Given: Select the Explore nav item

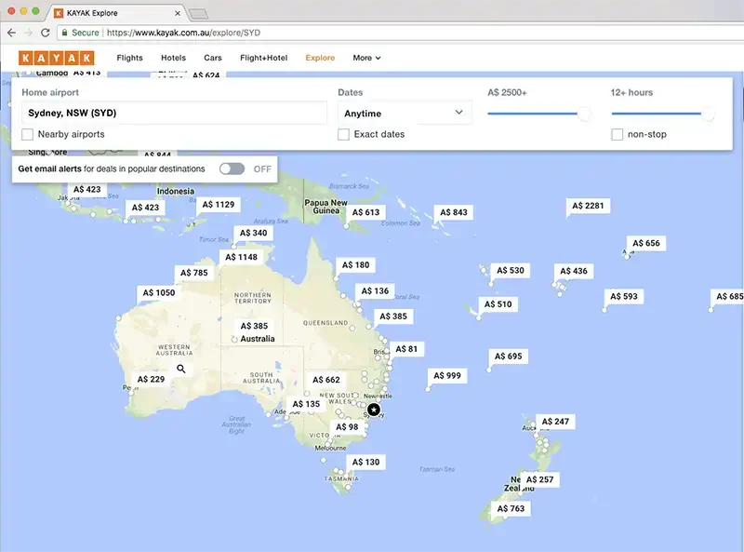Looking at the screenshot, I should point(320,58).
